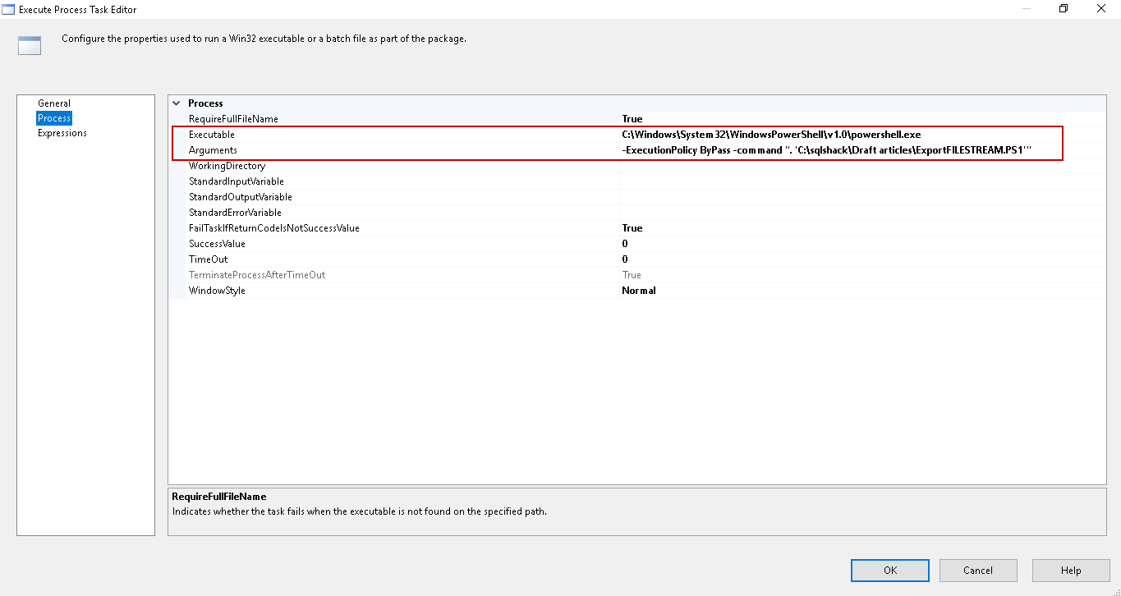The width and height of the screenshot is (1121, 596).
Task: Click the StandardErrorVariable value cell
Action: [x=862, y=213]
